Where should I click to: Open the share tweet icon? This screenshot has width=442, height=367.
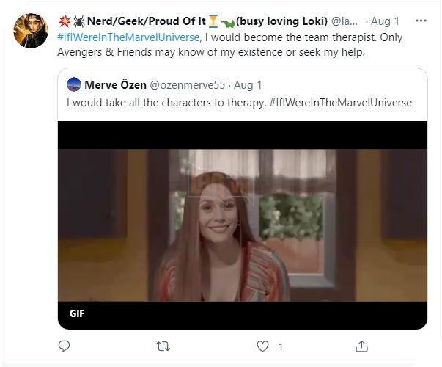(361, 346)
